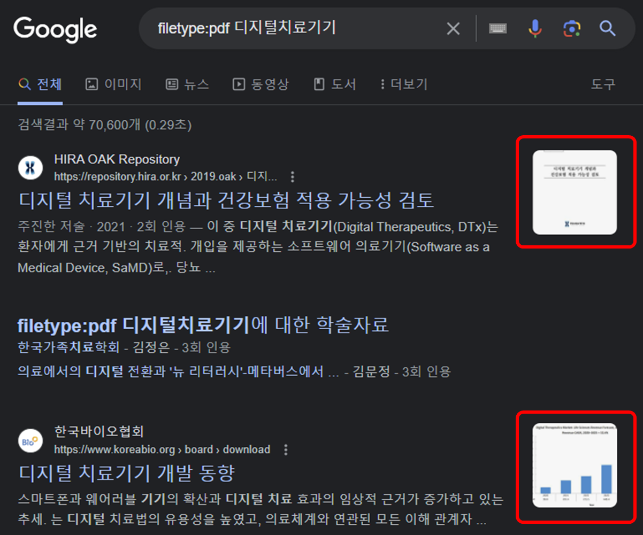This screenshot has height=535, width=643.
Task: Switch to the 동영상 tab
Action: point(261,84)
